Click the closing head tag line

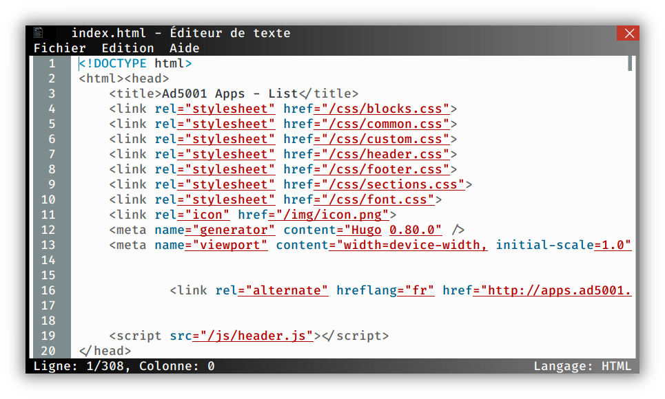(x=105, y=351)
